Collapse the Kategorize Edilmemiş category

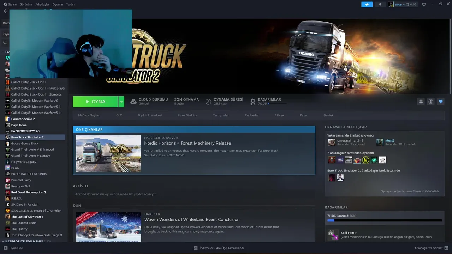click(x=3, y=241)
